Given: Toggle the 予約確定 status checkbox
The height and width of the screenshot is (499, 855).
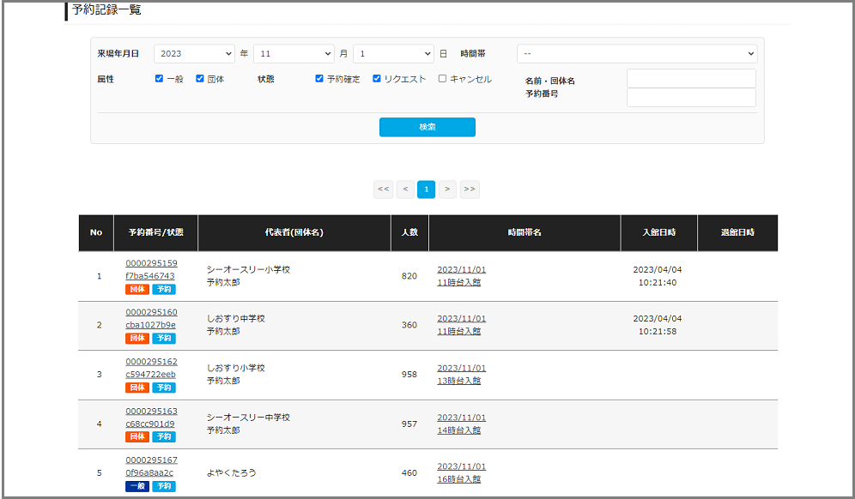Looking at the screenshot, I should [319, 79].
